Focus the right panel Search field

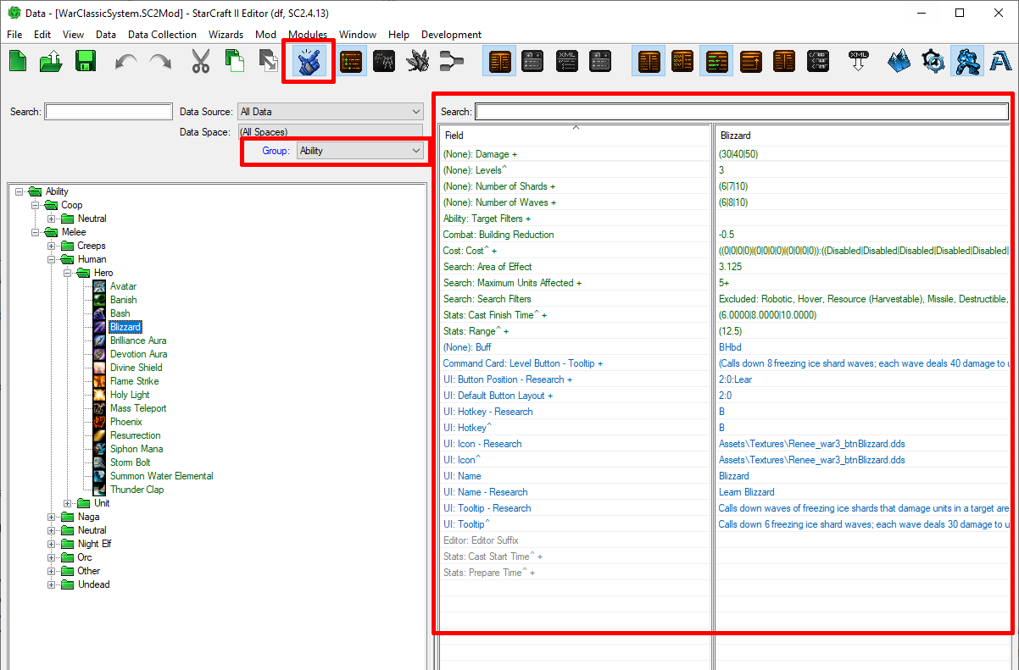pos(742,112)
